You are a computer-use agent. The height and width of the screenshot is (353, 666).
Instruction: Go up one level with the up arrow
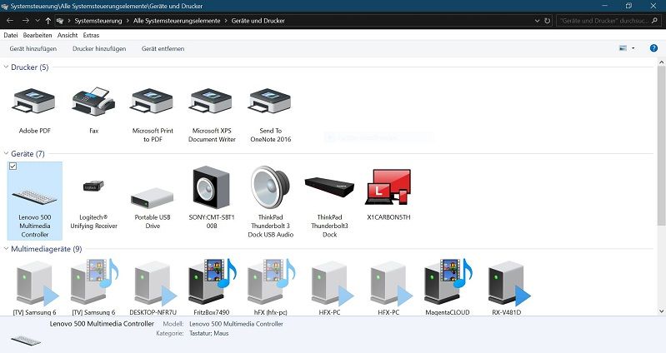click(x=48, y=20)
